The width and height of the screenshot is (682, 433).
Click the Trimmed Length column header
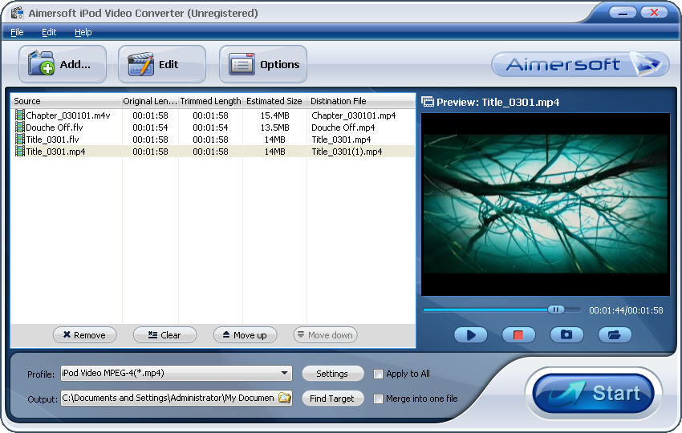210,101
